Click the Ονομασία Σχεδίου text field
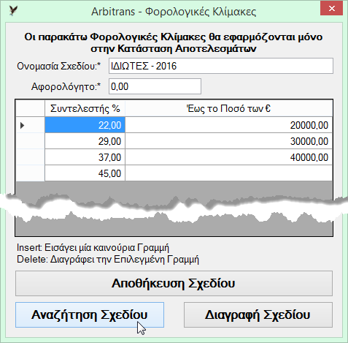This screenshot has height=343, width=348. tap(221, 66)
